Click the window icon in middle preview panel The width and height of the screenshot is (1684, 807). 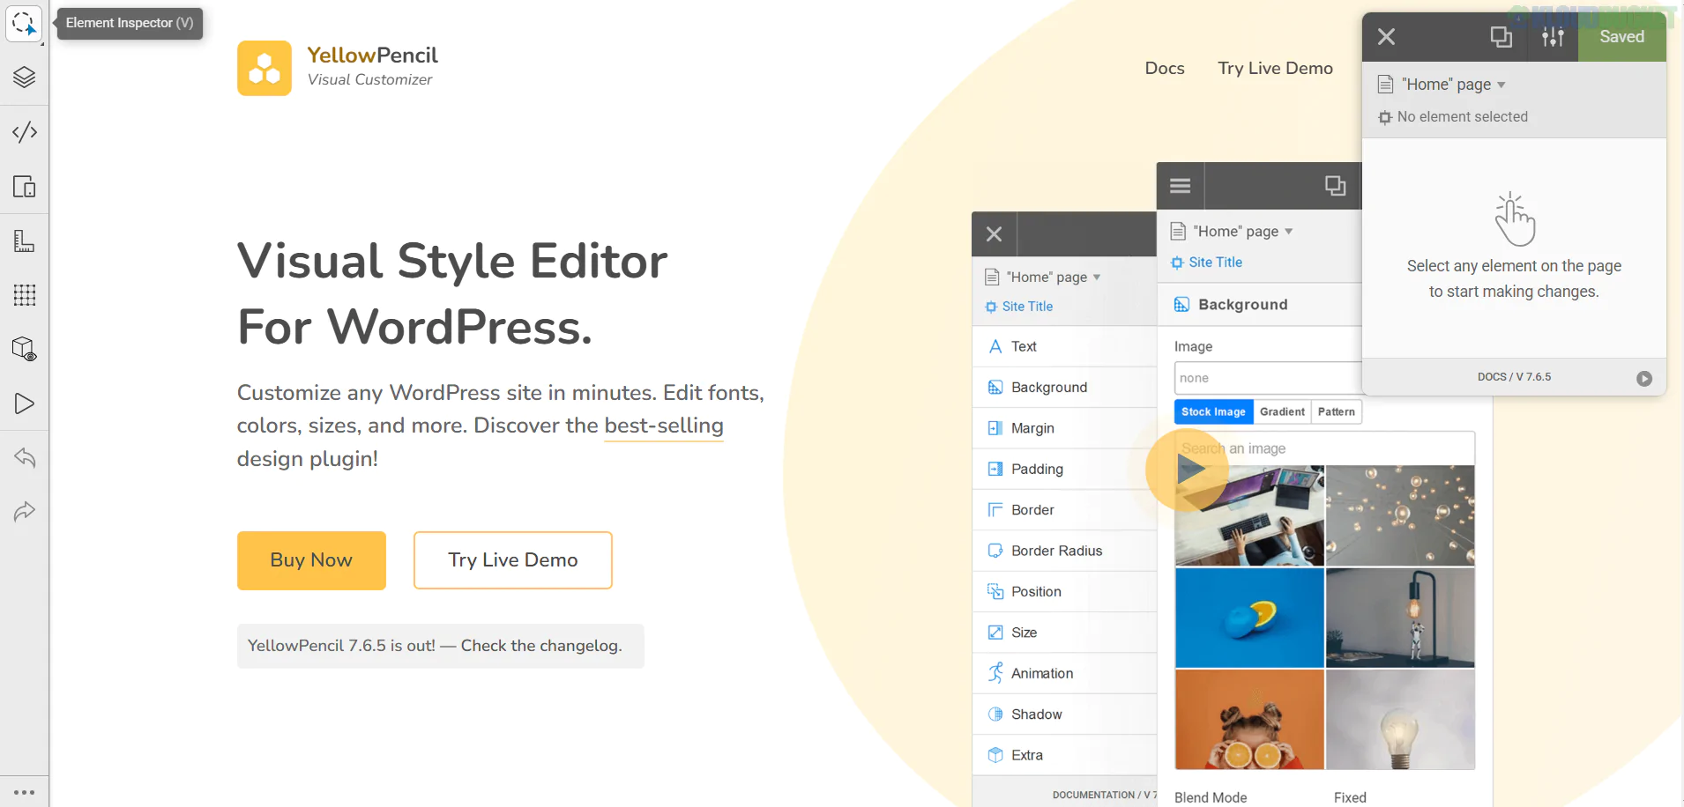click(x=1335, y=186)
